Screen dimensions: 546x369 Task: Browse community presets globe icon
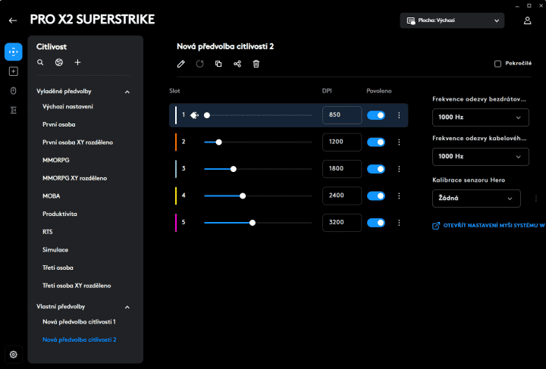point(59,62)
